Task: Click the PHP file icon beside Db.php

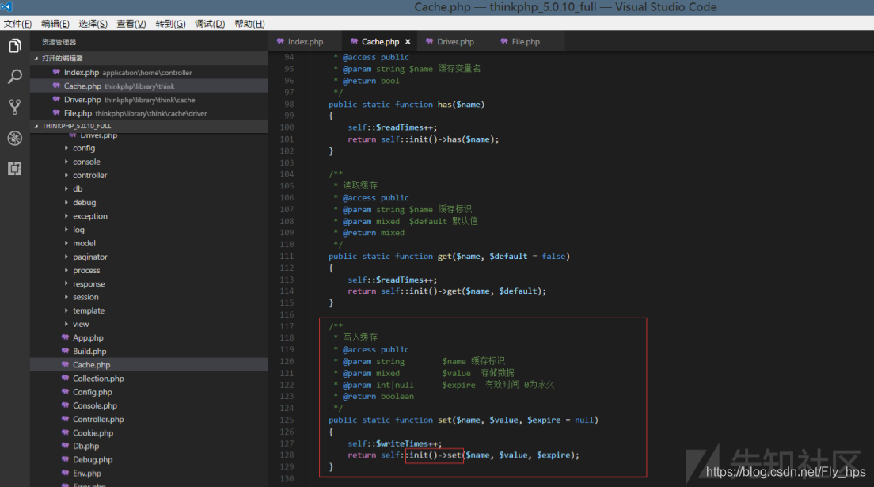Action: coord(65,446)
